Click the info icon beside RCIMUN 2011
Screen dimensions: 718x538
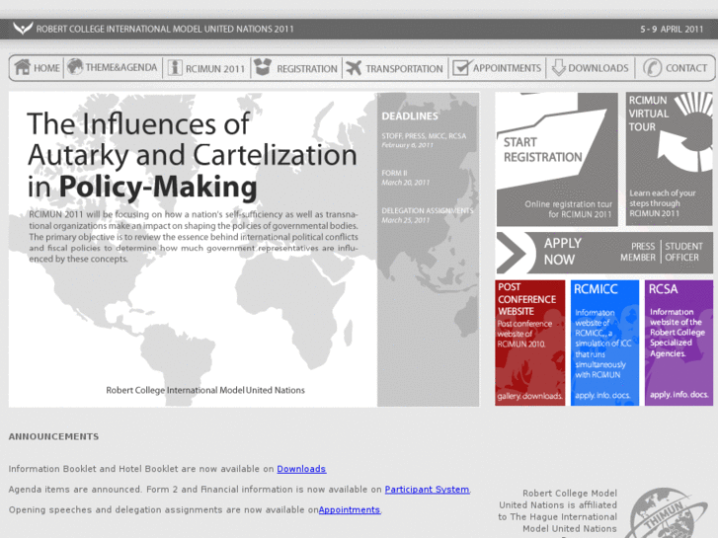tap(175, 68)
